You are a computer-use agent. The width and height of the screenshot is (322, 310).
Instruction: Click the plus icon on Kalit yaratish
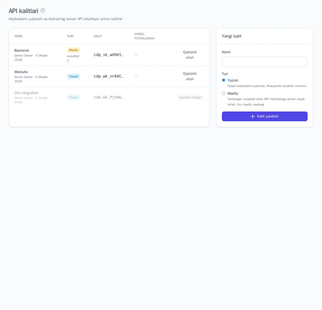point(253,116)
